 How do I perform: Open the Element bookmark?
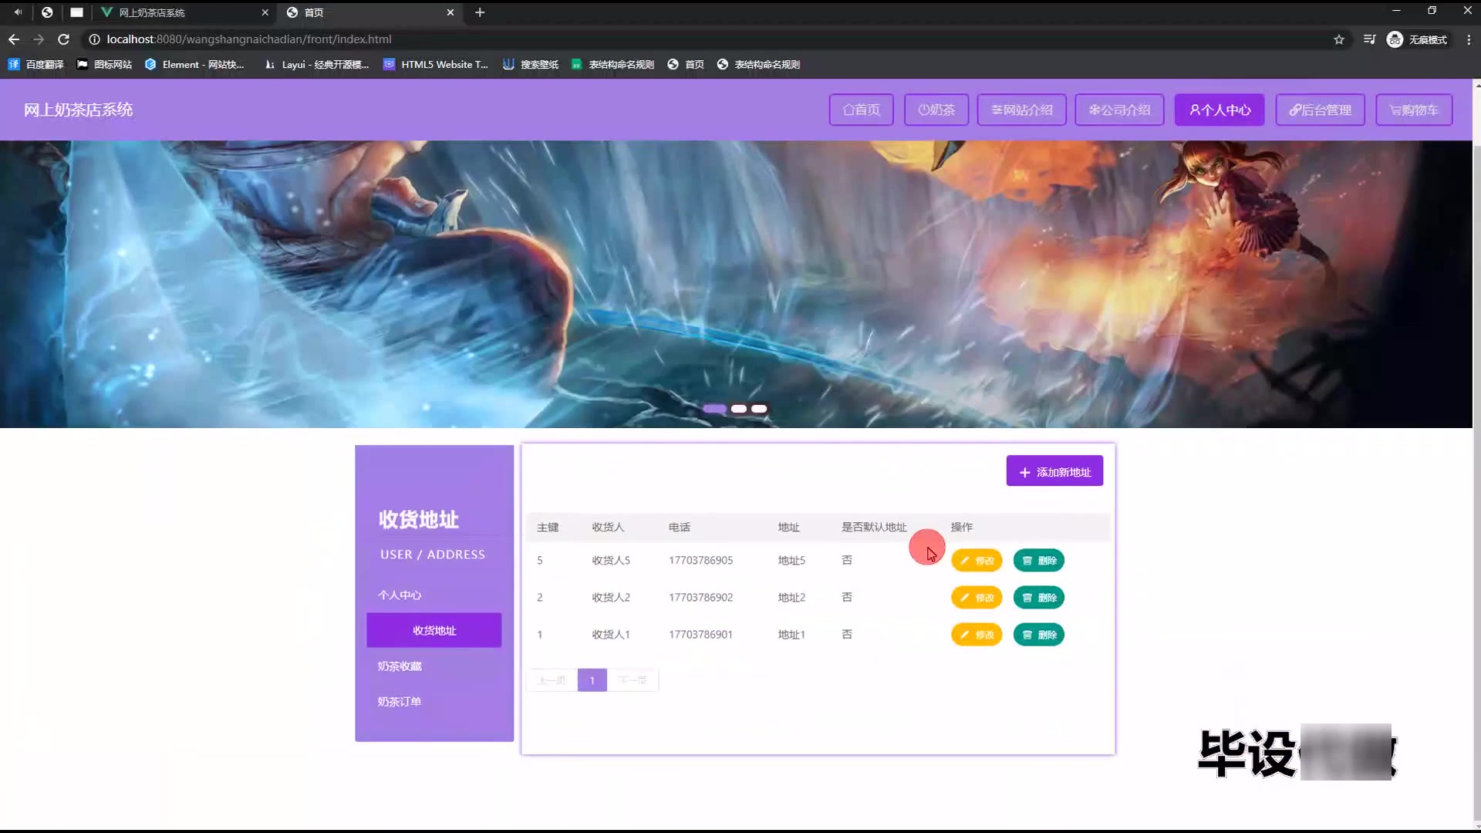tap(194, 65)
